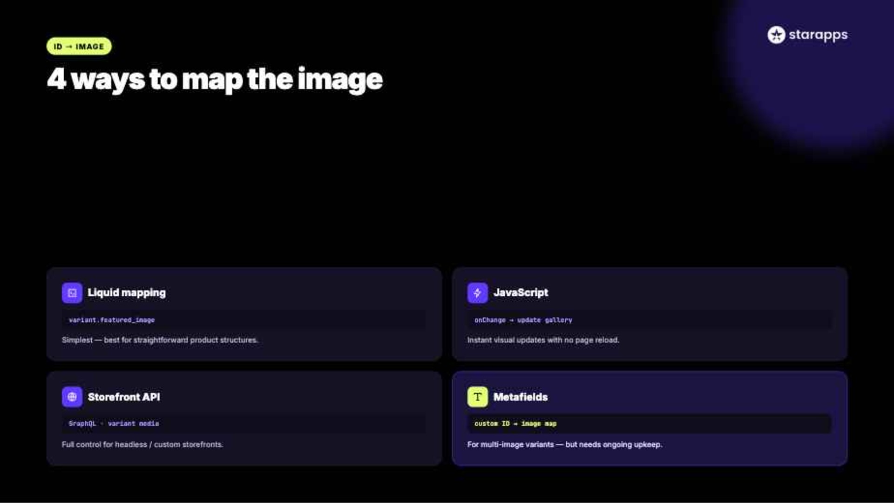
Task: Click the Storefront API globe icon
Action: pyautogui.click(x=72, y=397)
